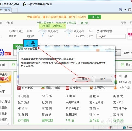Open the 珍爱网 link
This screenshot has height=131, width=132.
coord(47,108)
